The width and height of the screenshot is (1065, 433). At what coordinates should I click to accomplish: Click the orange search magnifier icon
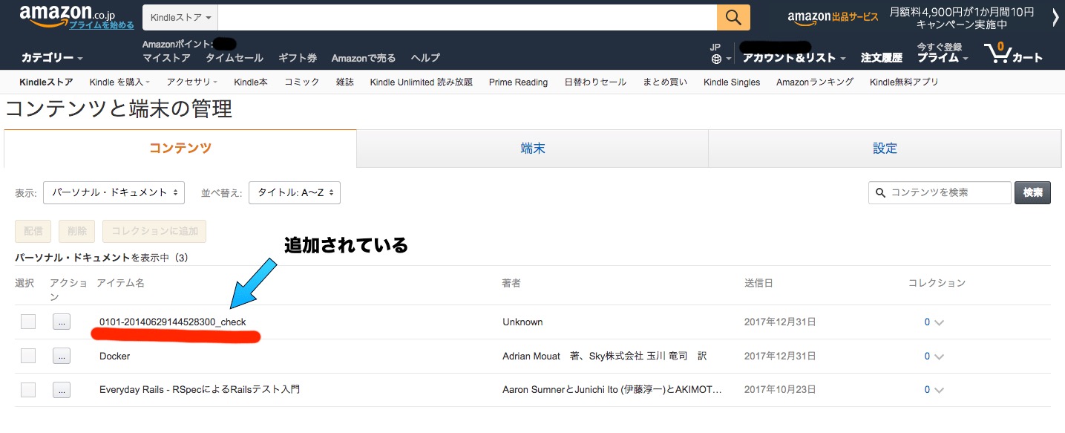tap(732, 16)
